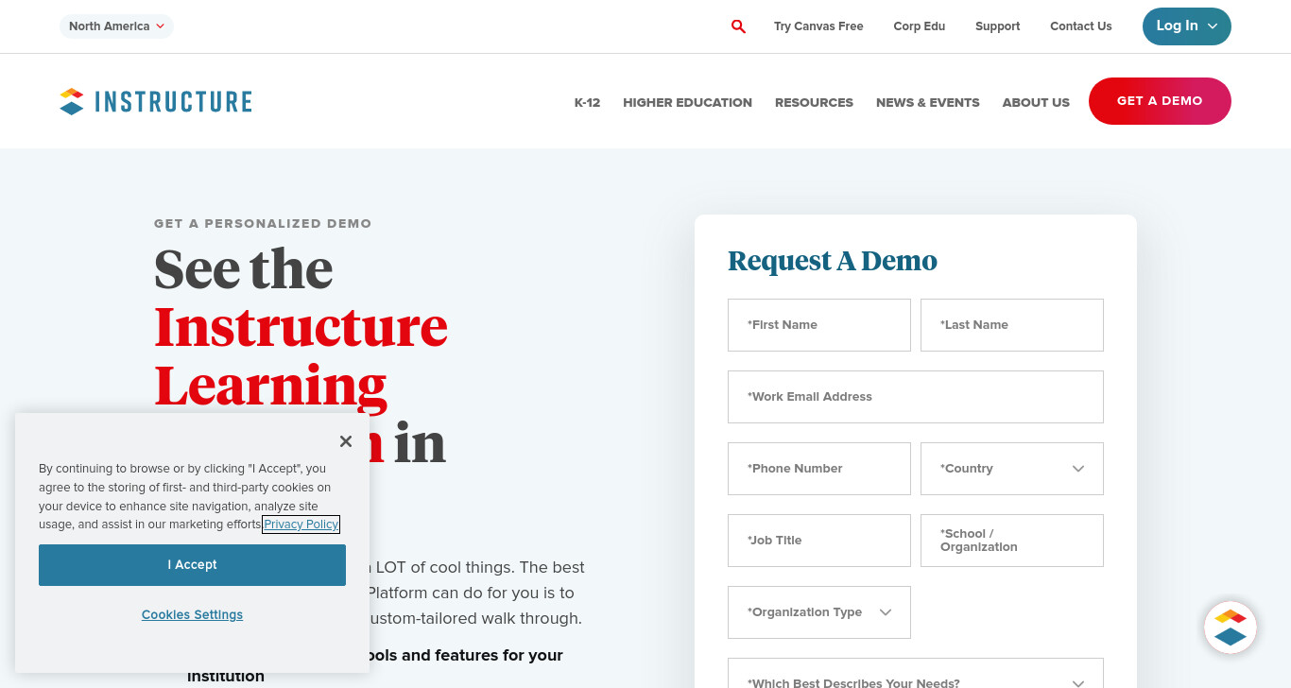Open the Privacy Policy link

coord(301,525)
